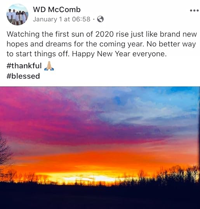This screenshot has height=209, width=200.
Task: Follow the #blessed hashtag
Action: pos(23,76)
